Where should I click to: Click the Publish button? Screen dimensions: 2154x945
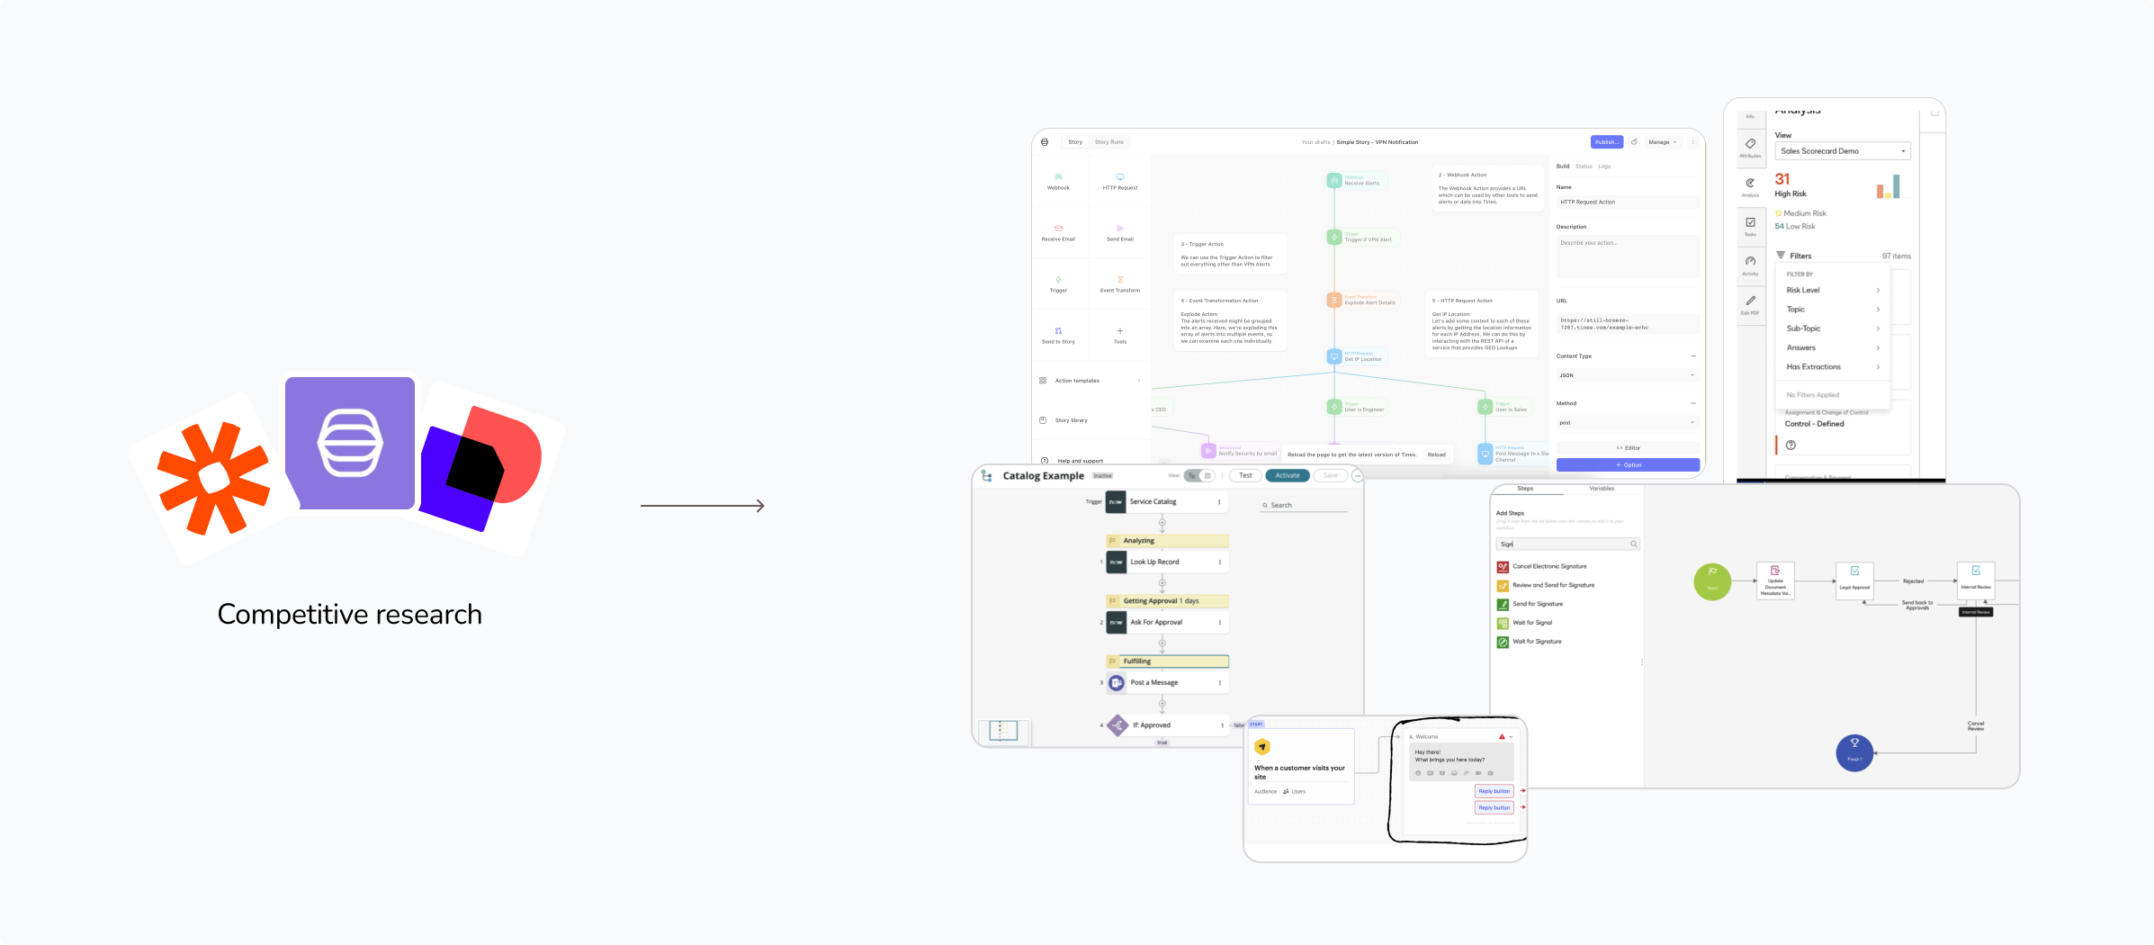[x=1606, y=142]
